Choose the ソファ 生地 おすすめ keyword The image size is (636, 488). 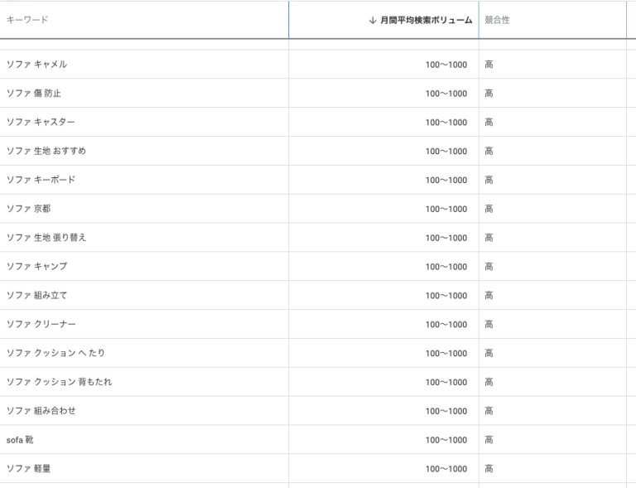click(x=46, y=152)
